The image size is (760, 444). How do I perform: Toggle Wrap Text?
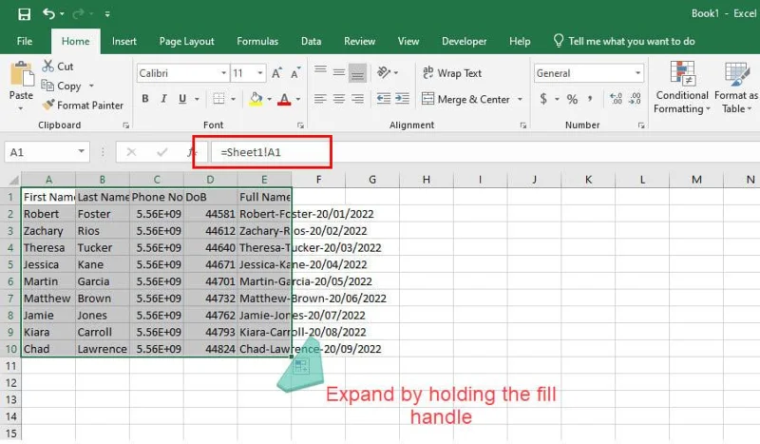click(452, 73)
